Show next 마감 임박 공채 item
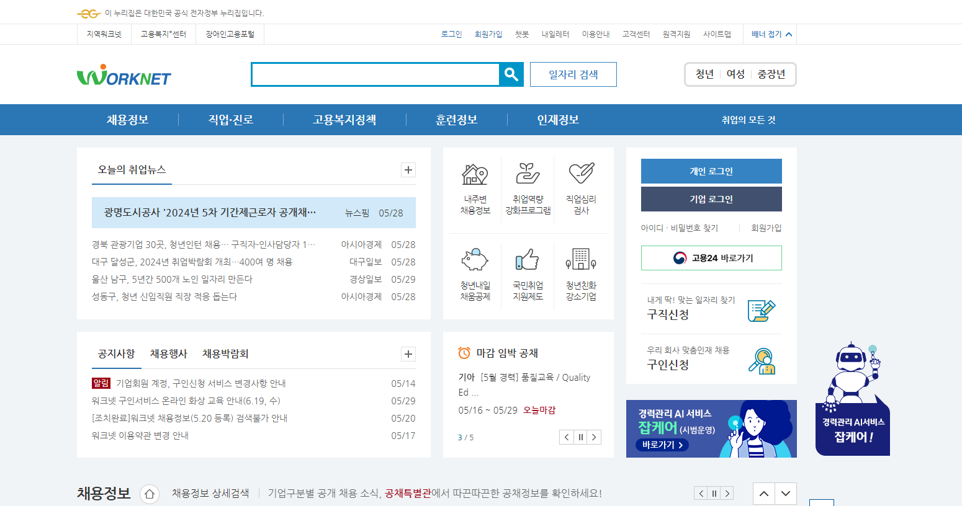The width and height of the screenshot is (962, 506). coord(594,437)
